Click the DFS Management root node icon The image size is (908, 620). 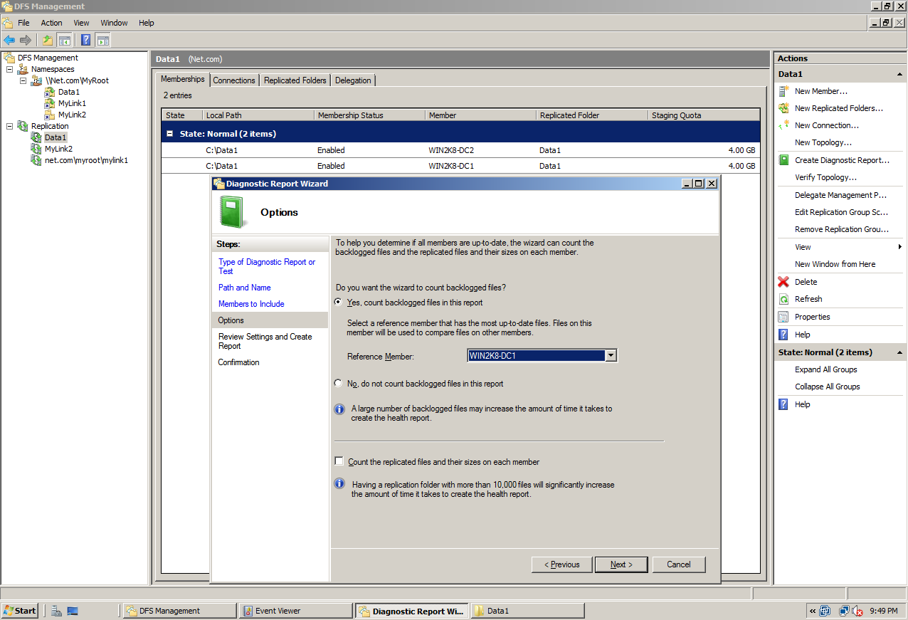click(x=9, y=58)
